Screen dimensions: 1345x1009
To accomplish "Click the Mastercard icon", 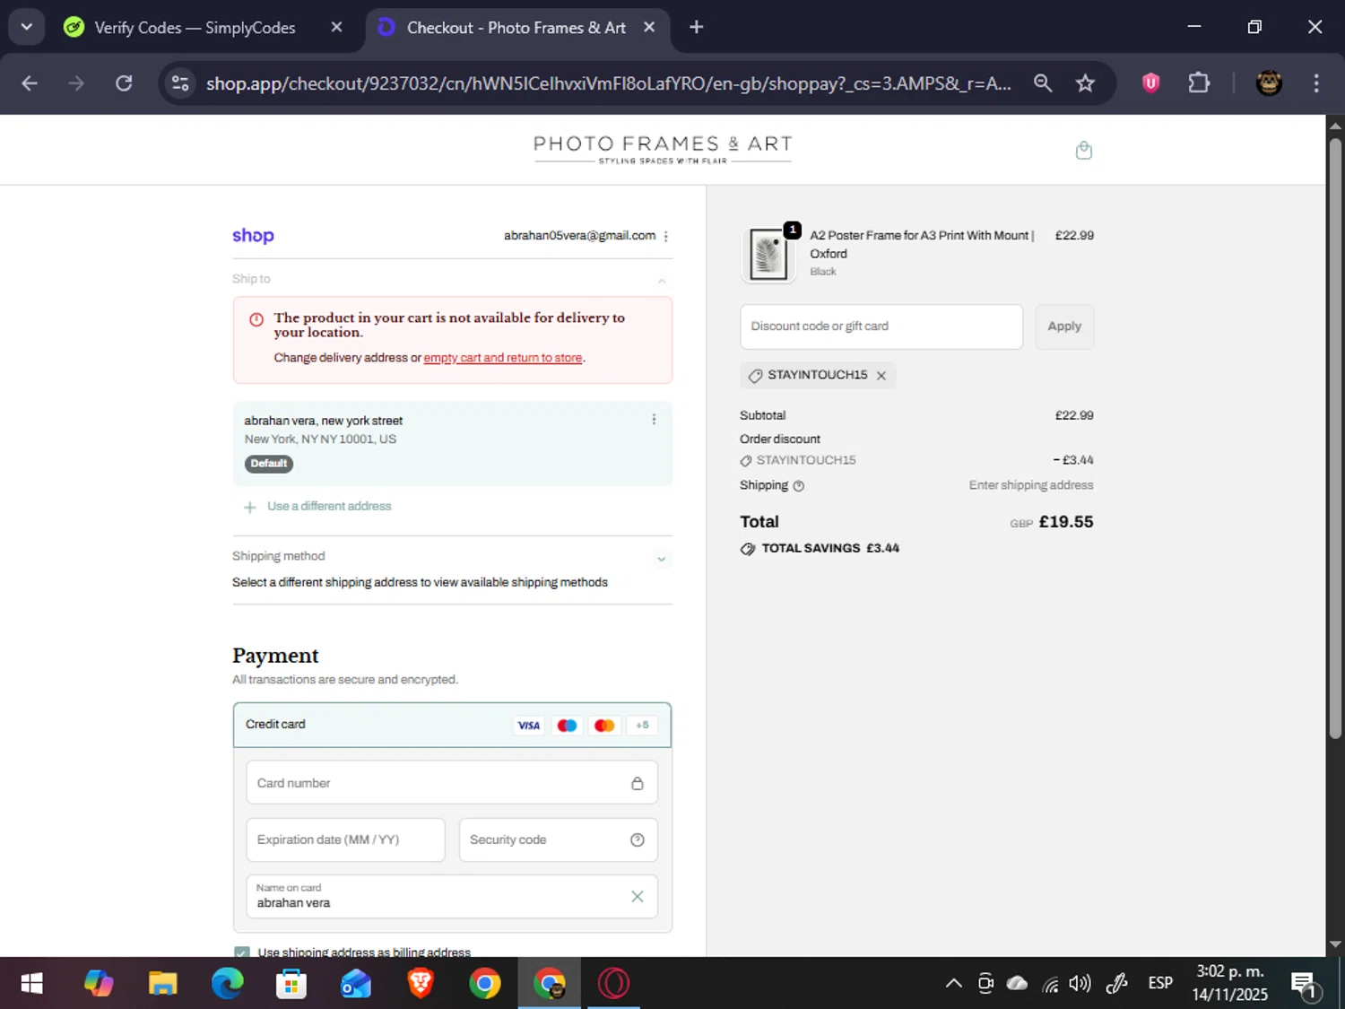I will 604,726.
